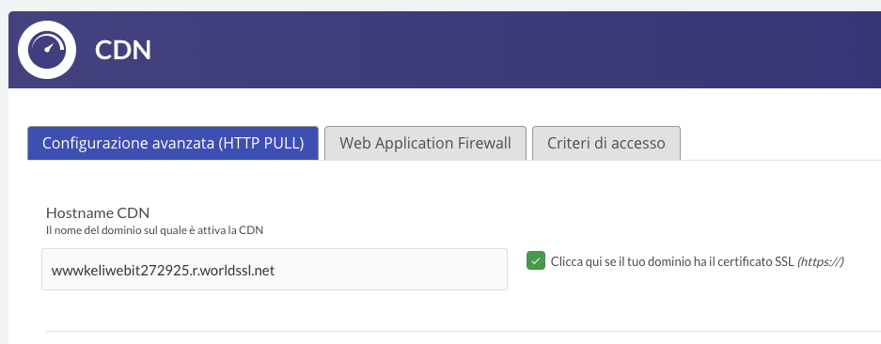Viewport: 881px width, 344px height.
Task: Click the purple CDN header banner
Action: [445, 50]
